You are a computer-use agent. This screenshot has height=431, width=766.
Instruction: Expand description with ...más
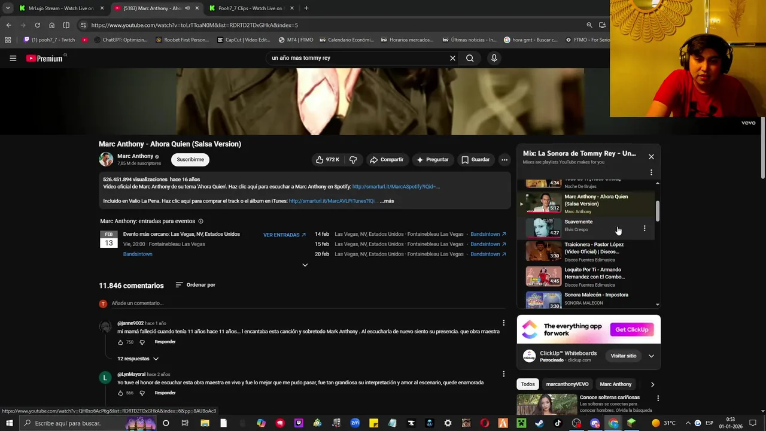coord(387,201)
